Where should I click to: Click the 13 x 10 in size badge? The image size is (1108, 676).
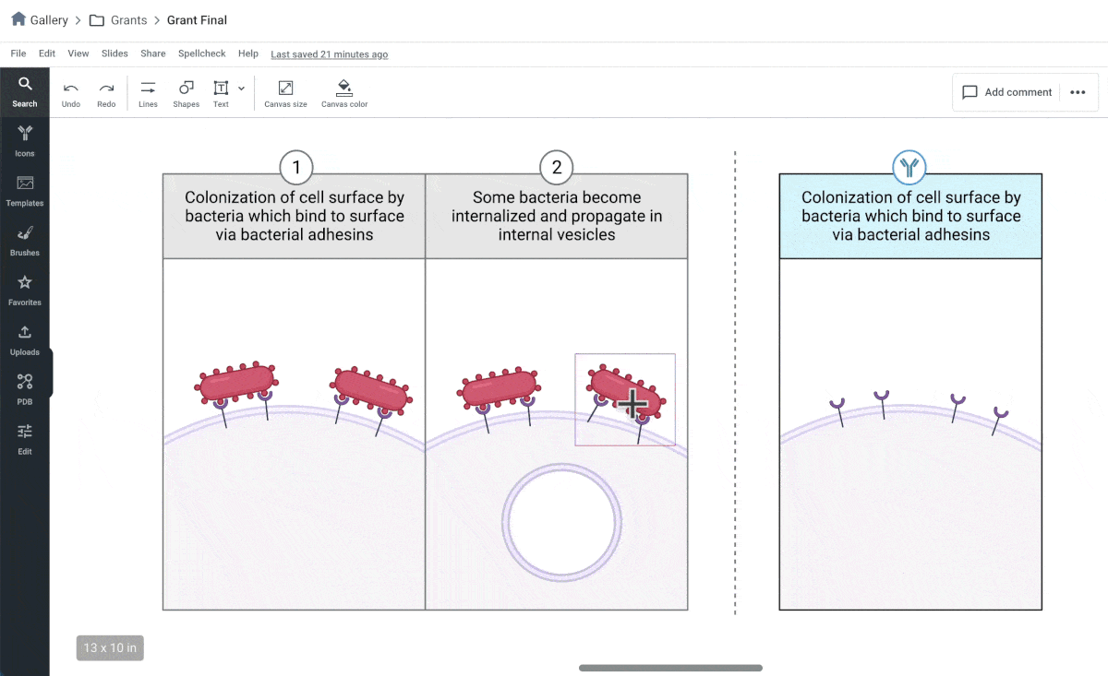click(110, 647)
